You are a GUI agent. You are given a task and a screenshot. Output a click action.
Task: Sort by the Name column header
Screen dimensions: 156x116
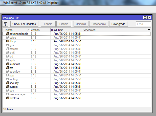click(x=17, y=30)
